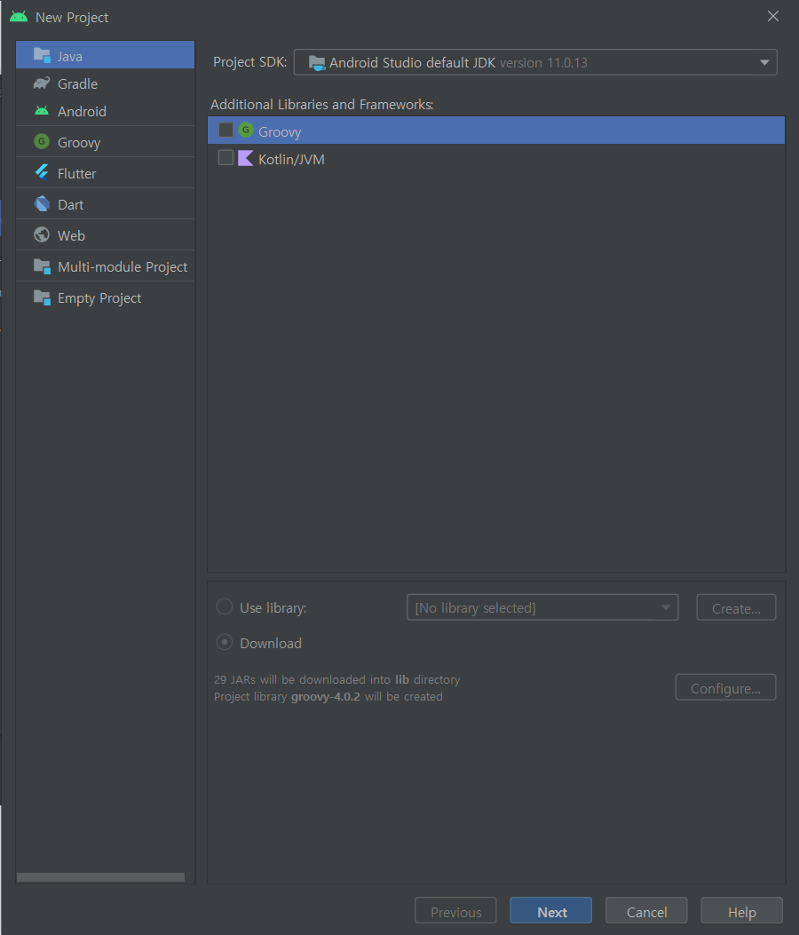Select the Use library radio button

pos(225,606)
